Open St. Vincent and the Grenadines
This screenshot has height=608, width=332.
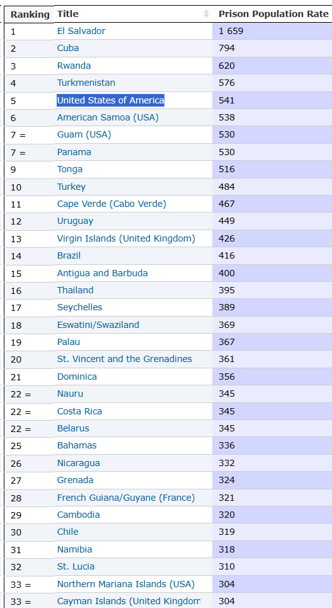(124, 359)
